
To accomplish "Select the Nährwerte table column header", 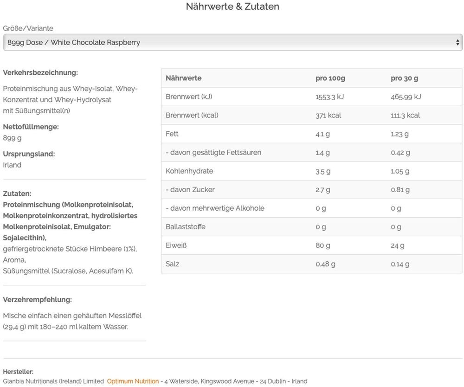I will point(184,78).
